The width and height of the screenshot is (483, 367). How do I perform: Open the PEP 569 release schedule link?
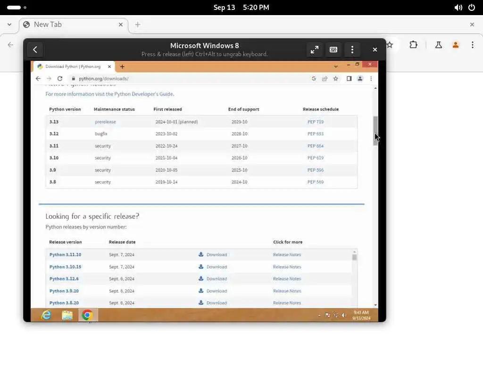point(316,182)
